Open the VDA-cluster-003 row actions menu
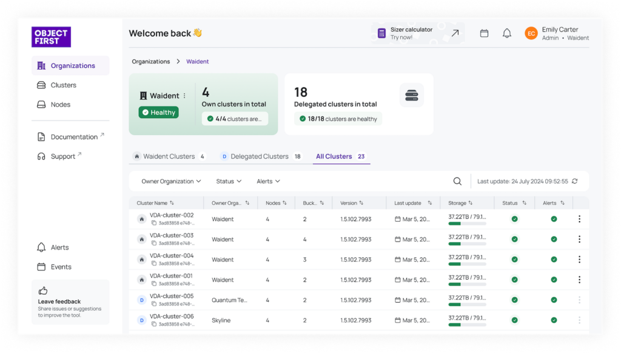Image resolution: width=621 pixels, height=353 pixels. point(579,239)
